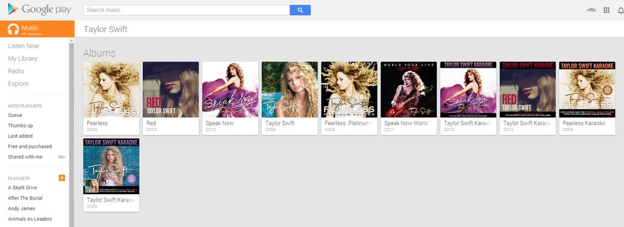This screenshot has width=624, height=227.
Task: Open the Red album cover
Action: coord(171,90)
